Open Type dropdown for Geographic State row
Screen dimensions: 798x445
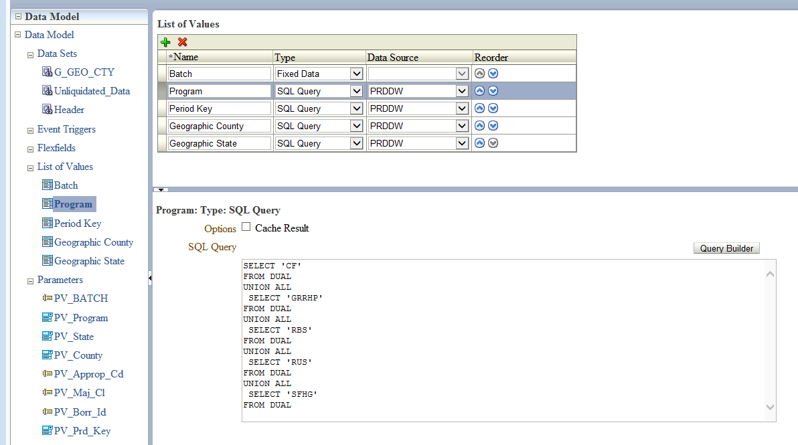click(x=357, y=143)
